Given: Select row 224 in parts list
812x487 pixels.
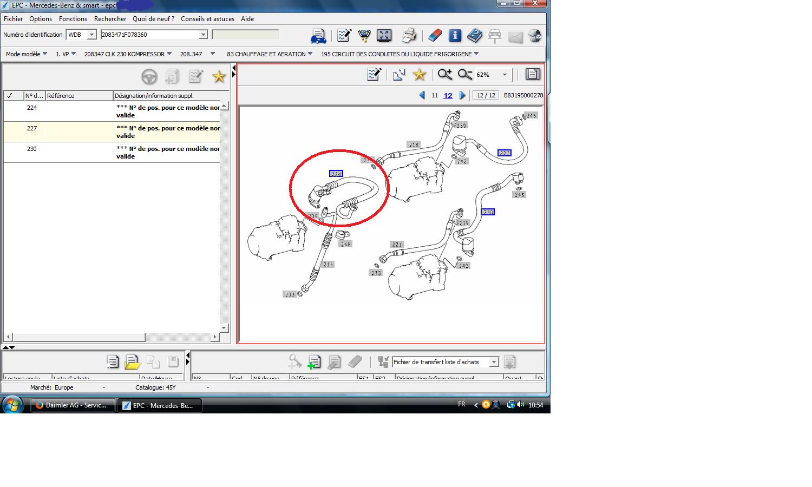Looking at the screenshot, I should coord(112,111).
